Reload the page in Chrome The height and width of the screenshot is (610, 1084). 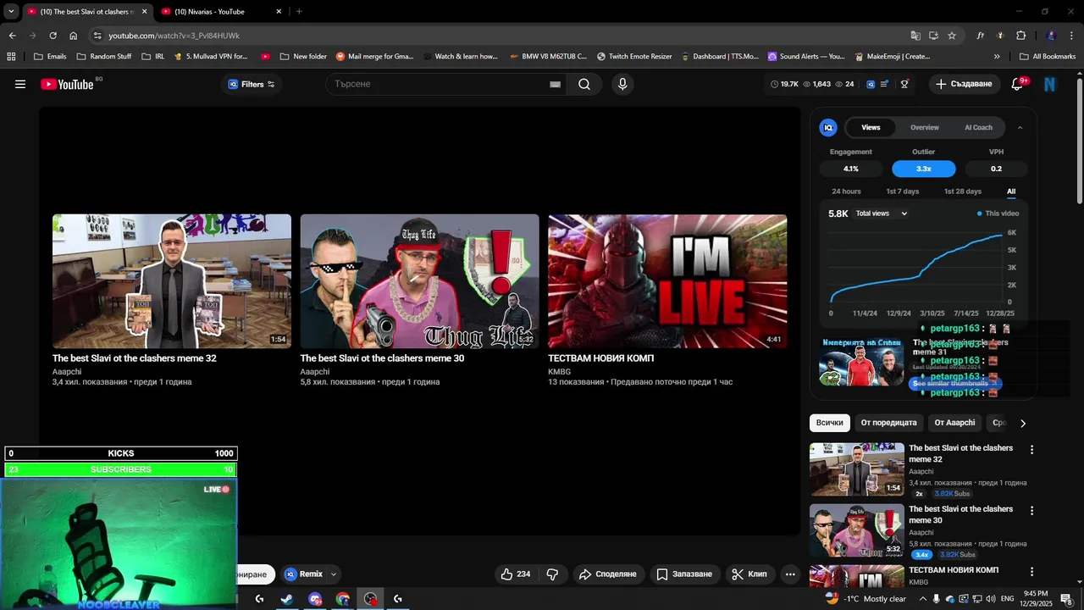click(x=53, y=36)
